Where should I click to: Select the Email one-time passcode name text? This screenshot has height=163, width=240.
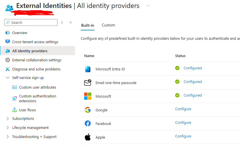(116, 83)
